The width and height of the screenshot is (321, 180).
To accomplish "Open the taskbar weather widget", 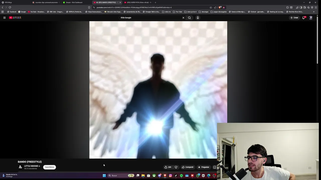I will [10, 175].
